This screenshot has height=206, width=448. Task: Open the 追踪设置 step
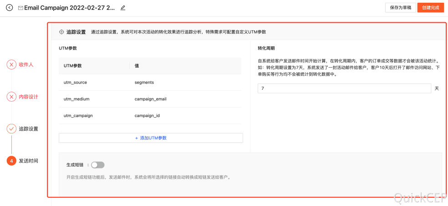coord(29,129)
